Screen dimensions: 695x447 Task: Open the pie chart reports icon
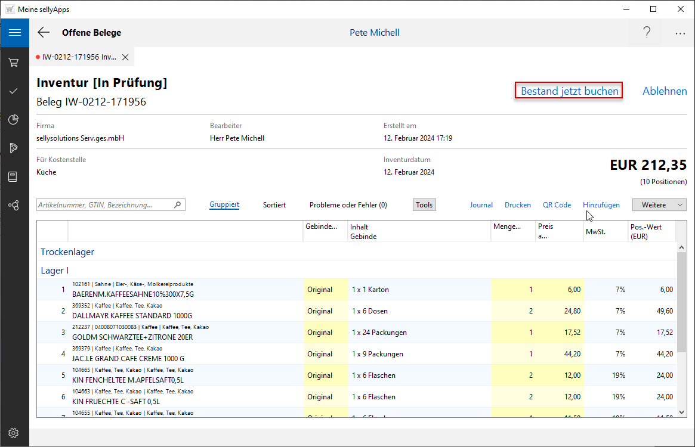point(14,120)
